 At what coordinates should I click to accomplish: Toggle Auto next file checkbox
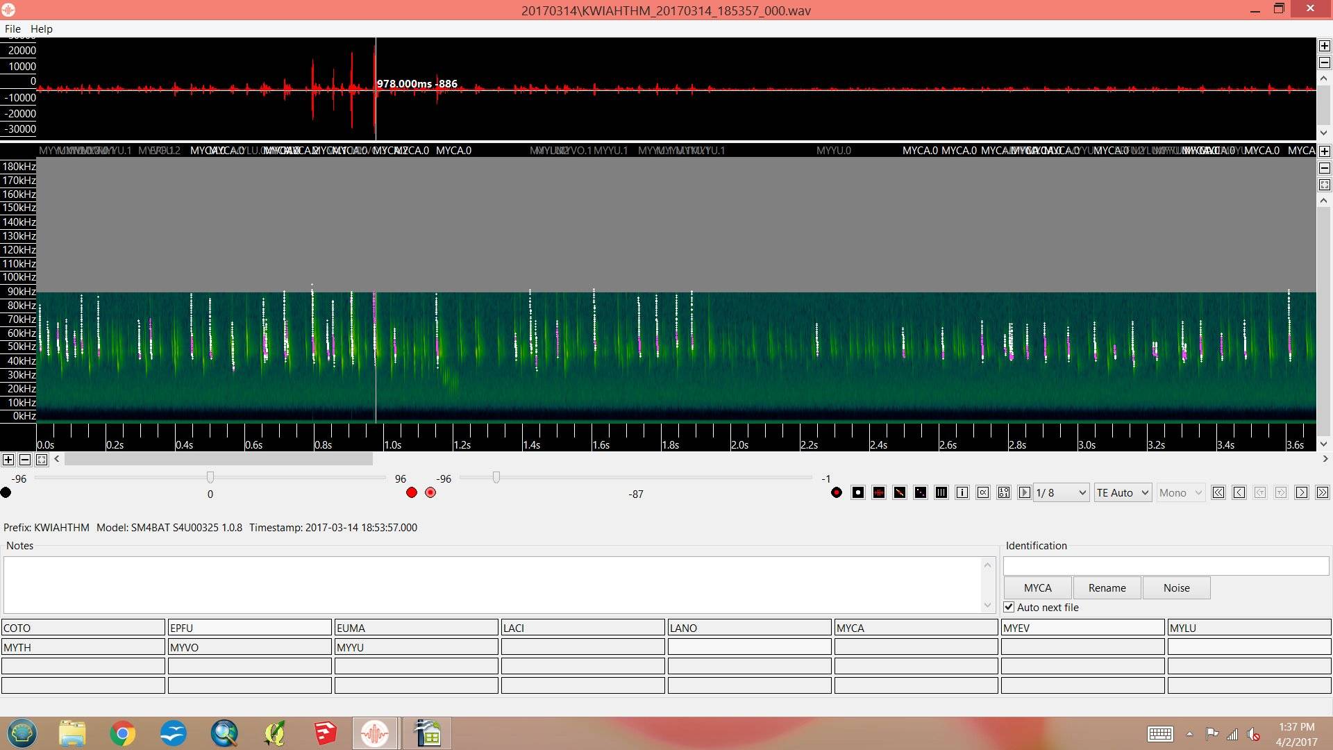pyautogui.click(x=1009, y=608)
